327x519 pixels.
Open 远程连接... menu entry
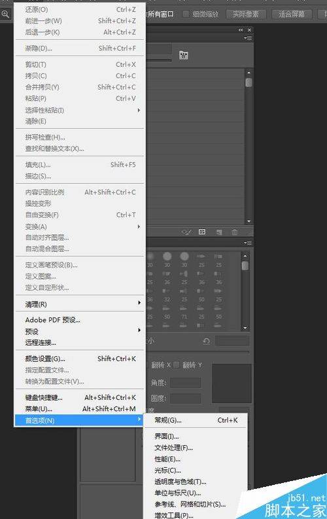click(x=80, y=342)
